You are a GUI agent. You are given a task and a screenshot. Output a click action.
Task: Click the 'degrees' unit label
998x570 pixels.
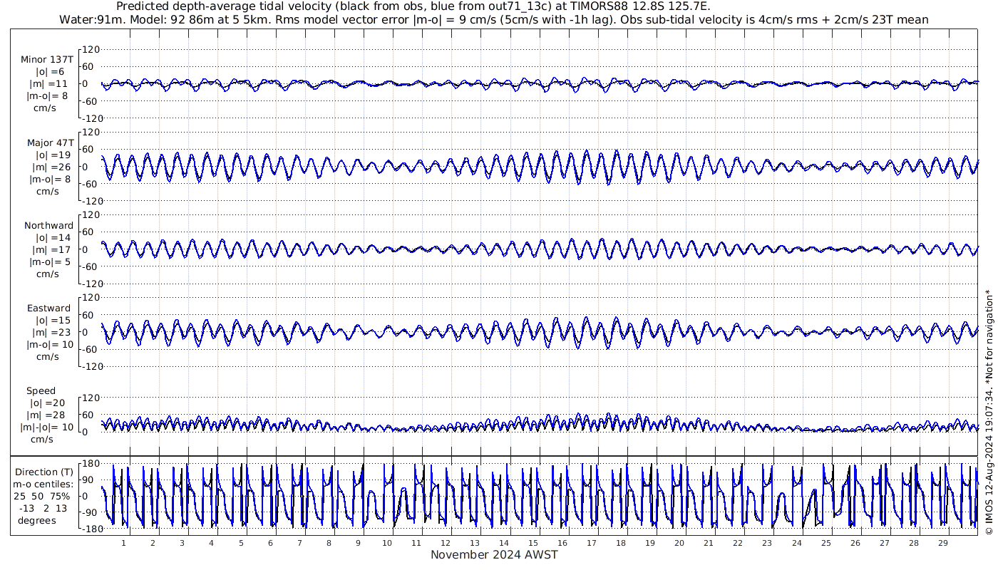[x=37, y=520]
